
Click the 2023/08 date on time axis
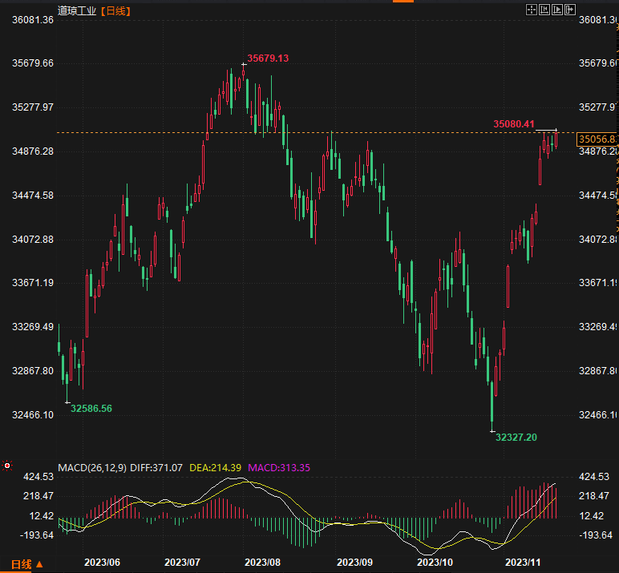[x=263, y=563]
